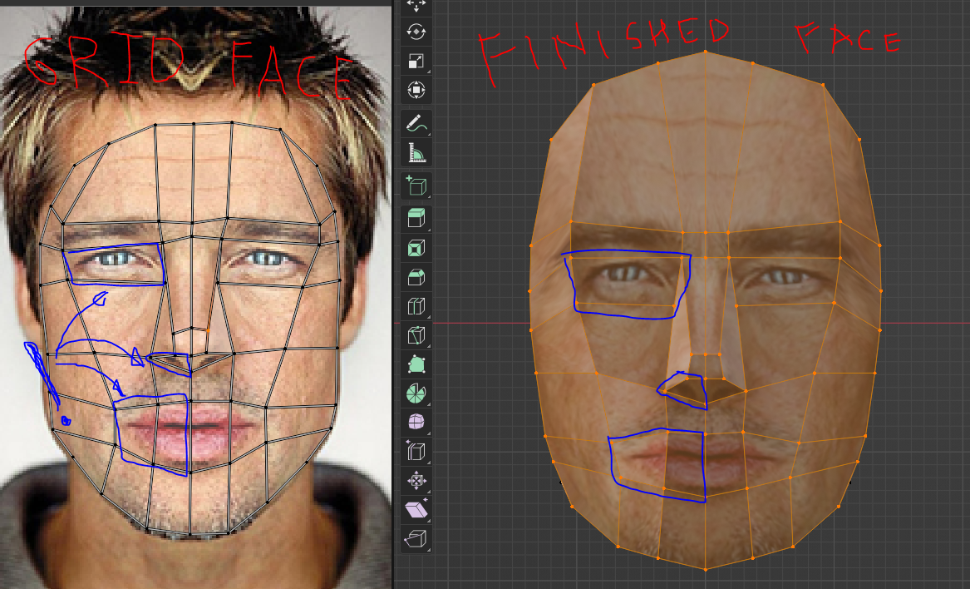Select the Inset Faces tool
The height and width of the screenshot is (589, 970).
pos(416,249)
